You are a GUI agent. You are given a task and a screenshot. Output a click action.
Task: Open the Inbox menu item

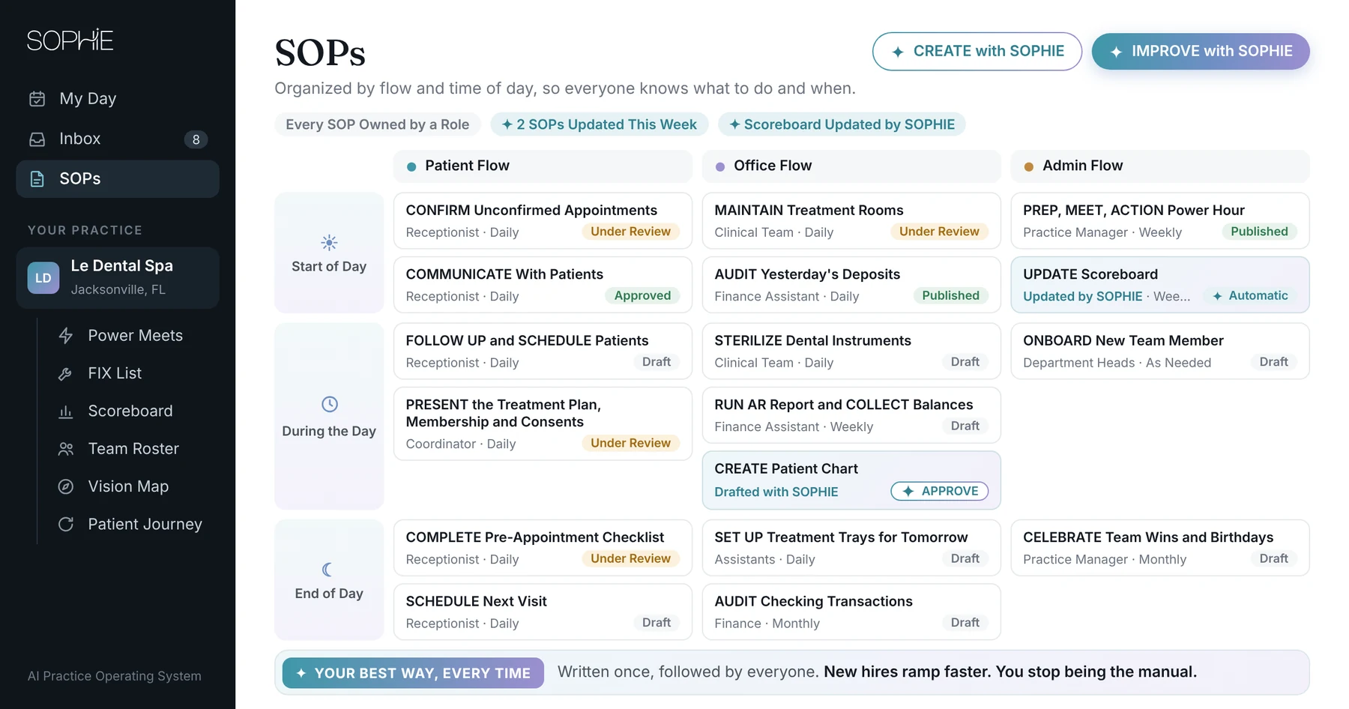118,139
